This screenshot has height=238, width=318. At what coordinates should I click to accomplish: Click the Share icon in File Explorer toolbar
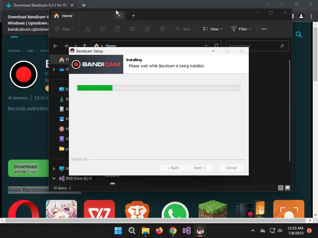[148, 29]
